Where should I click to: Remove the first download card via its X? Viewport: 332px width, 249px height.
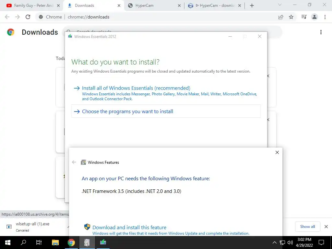coord(268,76)
